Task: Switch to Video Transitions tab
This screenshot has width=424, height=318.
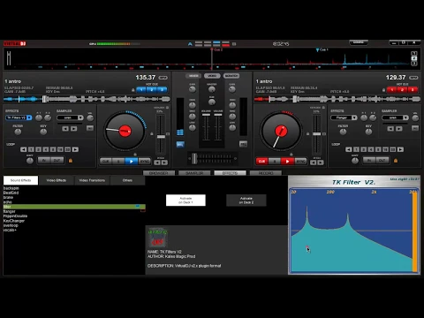Action: coord(92,180)
